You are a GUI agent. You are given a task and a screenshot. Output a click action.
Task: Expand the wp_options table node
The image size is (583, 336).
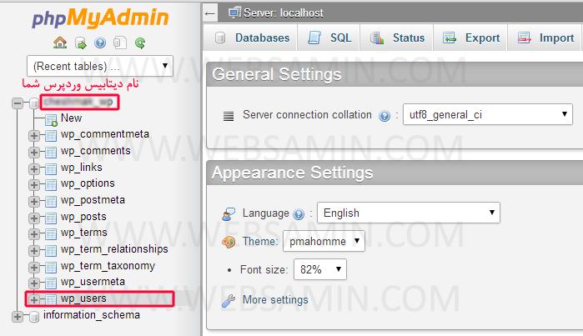click(34, 185)
